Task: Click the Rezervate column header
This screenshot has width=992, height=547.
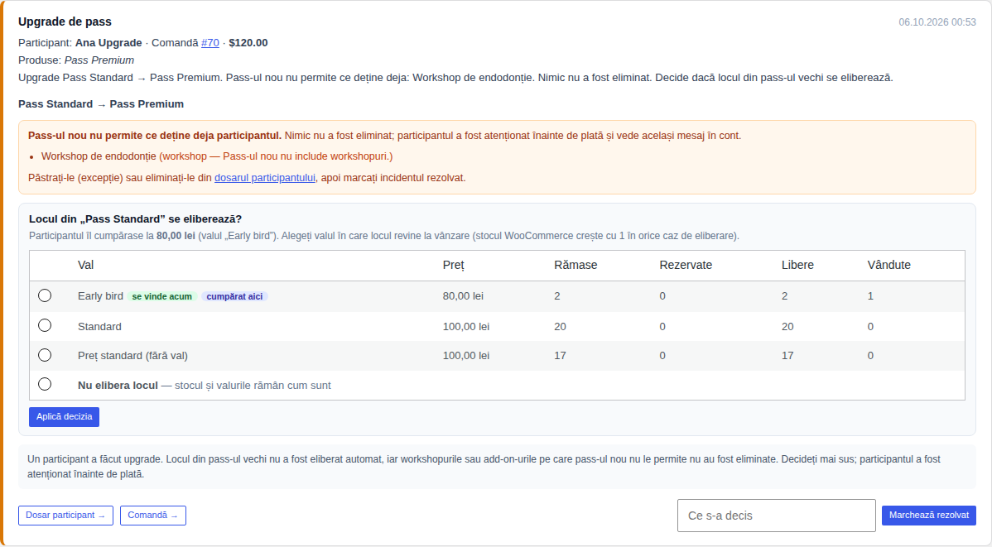Action: coord(686,265)
